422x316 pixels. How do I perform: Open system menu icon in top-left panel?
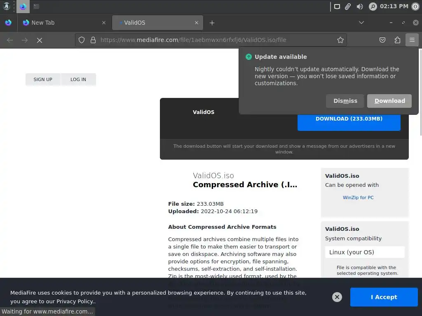(x=7, y=7)
